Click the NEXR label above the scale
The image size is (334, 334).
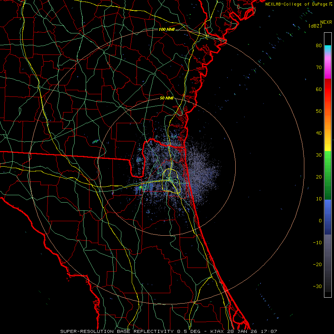point(326,22)
